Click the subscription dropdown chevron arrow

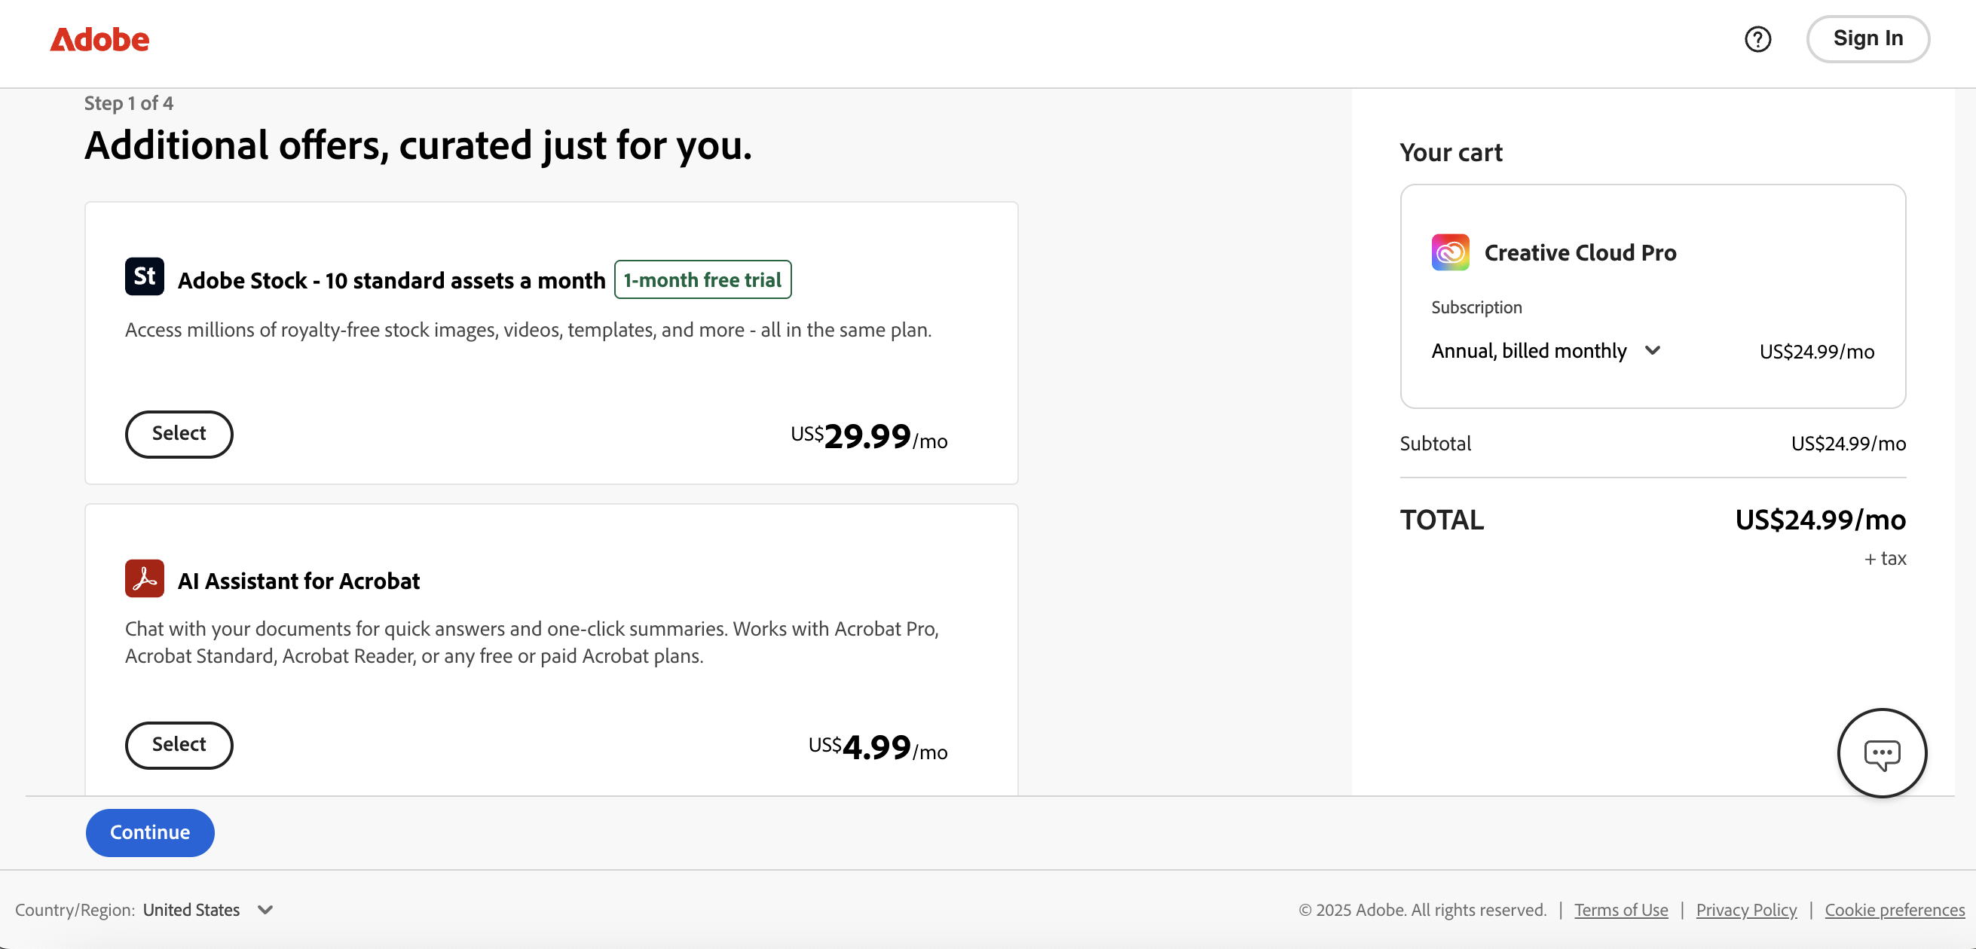click(1653, 350)
